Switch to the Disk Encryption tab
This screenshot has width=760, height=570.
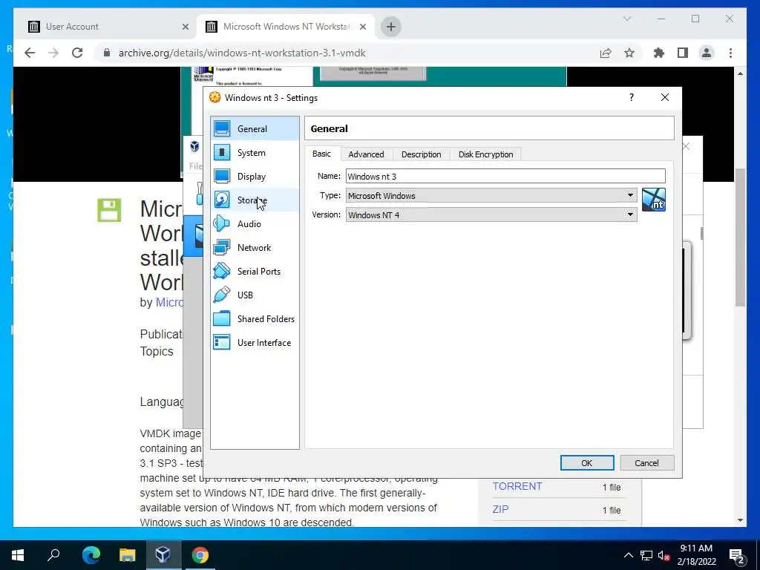pos(485,154)
